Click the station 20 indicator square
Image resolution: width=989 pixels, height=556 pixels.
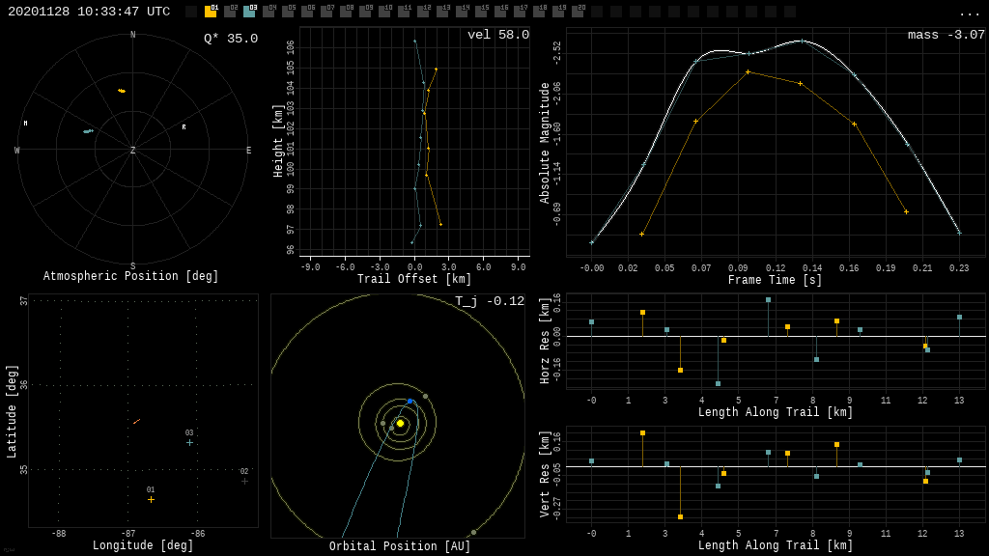[578, 12]
